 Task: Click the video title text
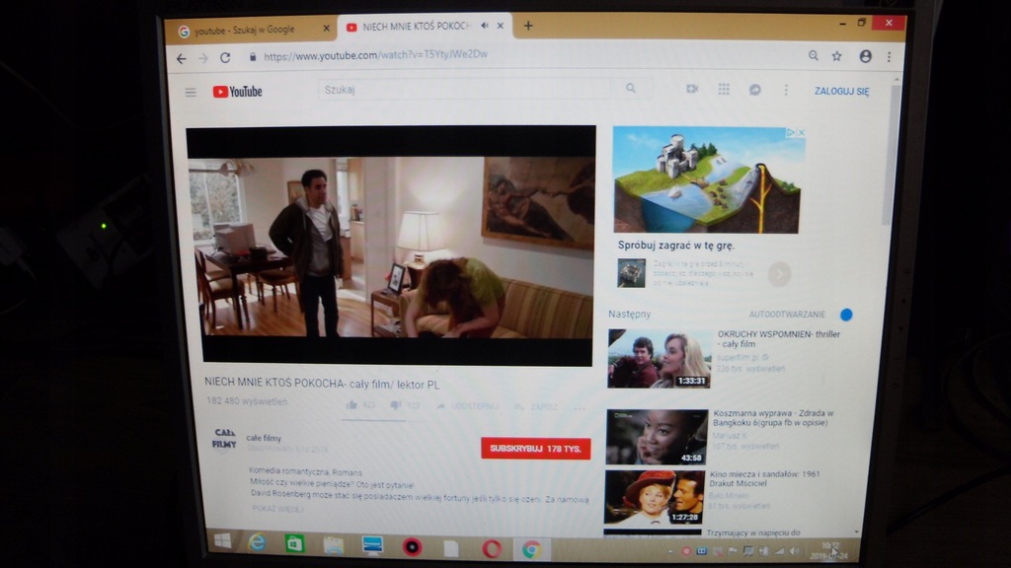point(322,384)
